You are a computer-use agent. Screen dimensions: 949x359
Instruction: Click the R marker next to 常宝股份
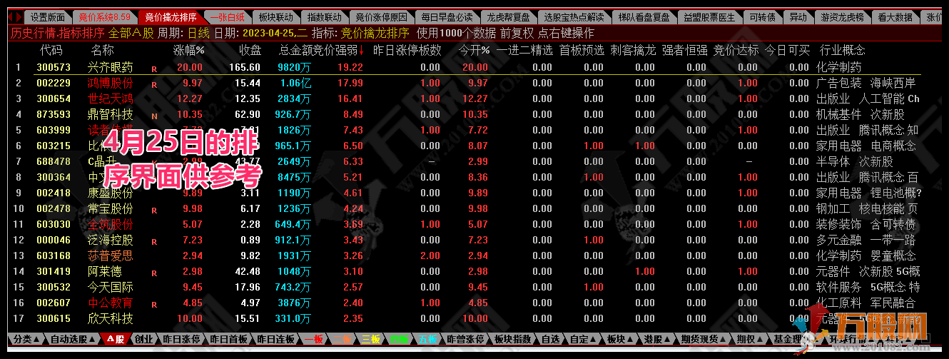[x=153, y=210]
